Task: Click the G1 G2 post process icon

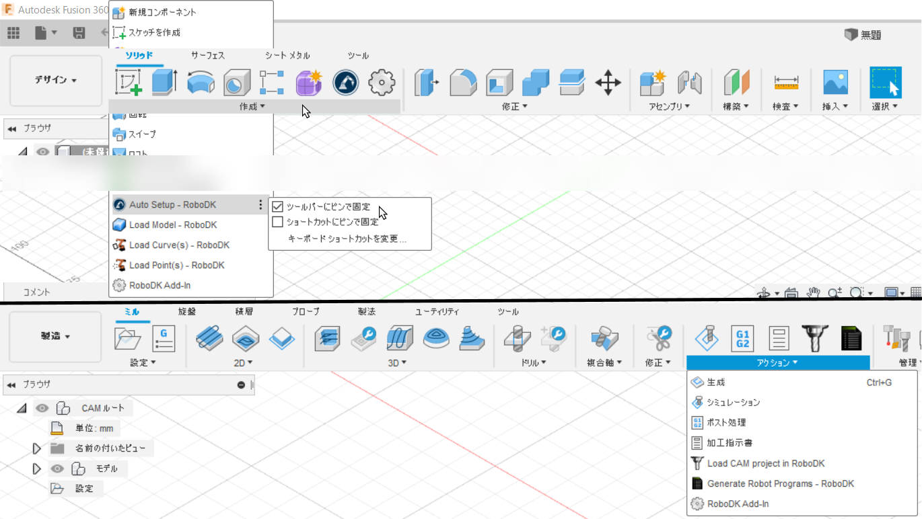Action: click(743, 338)
